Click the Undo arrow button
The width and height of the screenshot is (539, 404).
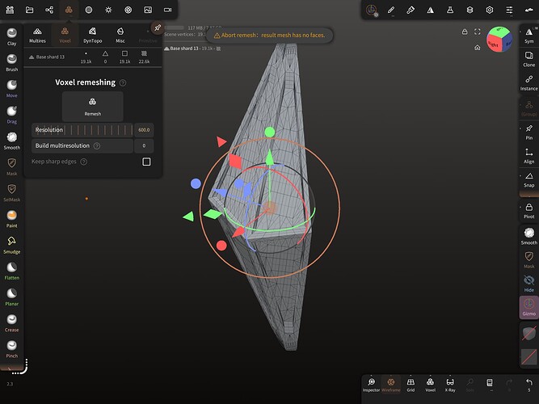coord(529,385)
